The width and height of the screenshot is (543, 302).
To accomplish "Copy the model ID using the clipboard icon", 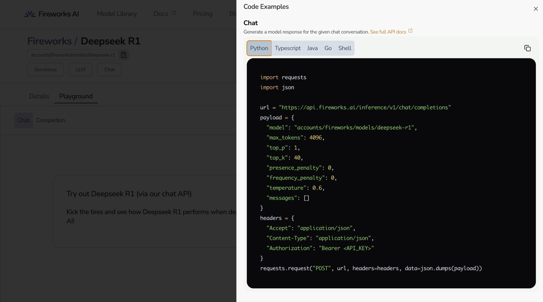I will (124, 55).
